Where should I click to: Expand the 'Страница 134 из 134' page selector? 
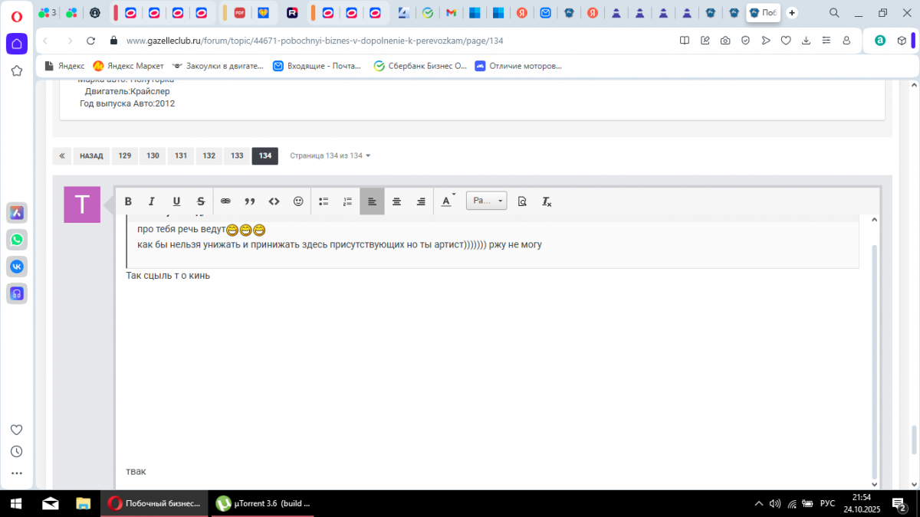point(330,156)
